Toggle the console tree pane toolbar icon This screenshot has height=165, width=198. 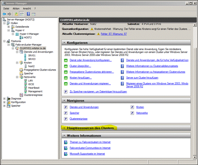[x=22, y=14]
